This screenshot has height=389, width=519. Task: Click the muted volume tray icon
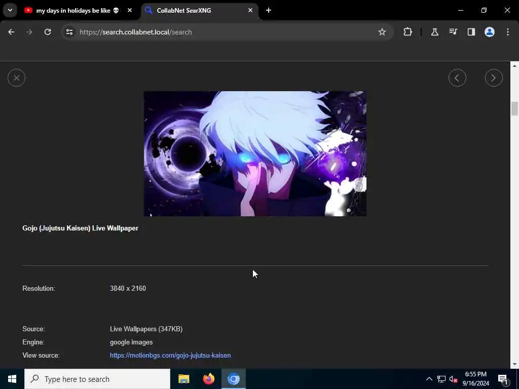click(454, 379)
